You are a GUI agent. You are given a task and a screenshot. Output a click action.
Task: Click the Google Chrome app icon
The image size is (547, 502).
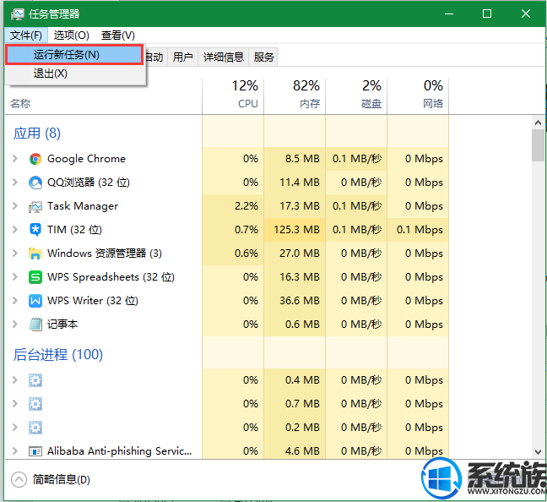coord(35,159)
